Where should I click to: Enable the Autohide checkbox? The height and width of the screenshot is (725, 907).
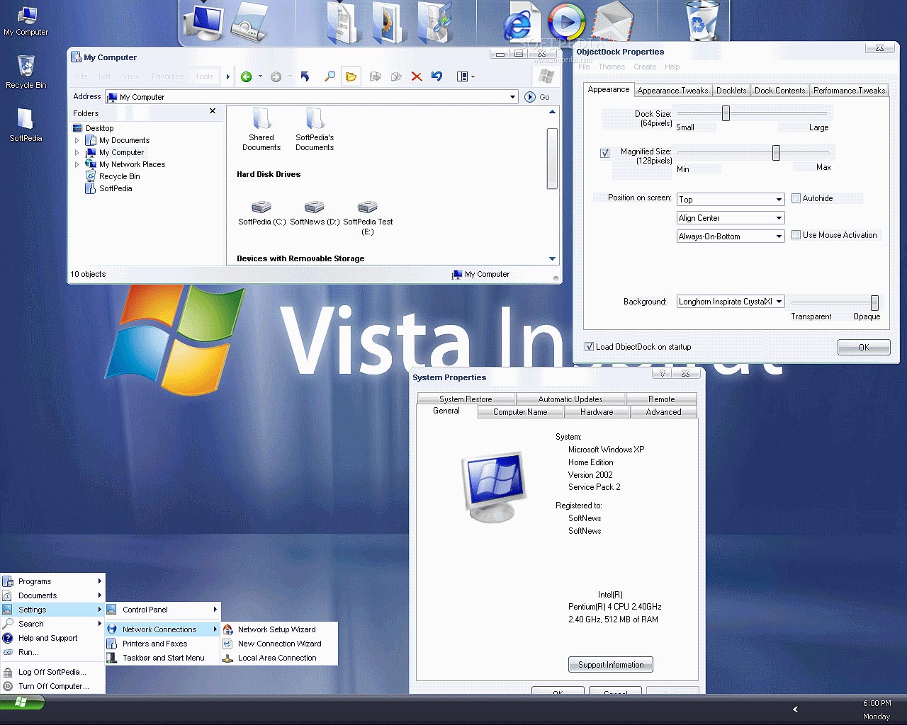point(796,198)
